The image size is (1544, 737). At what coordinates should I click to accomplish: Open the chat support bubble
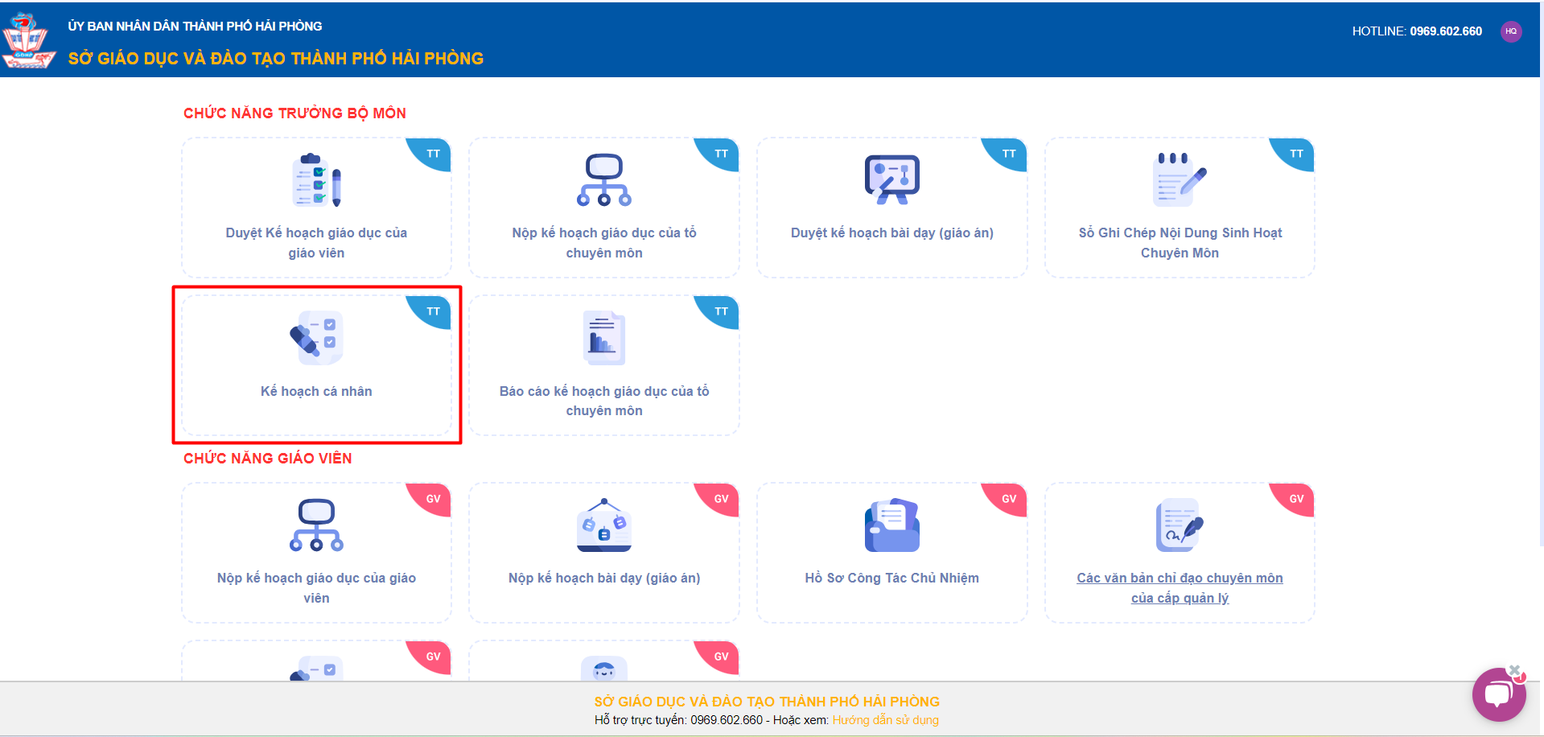pos(1498,695)
